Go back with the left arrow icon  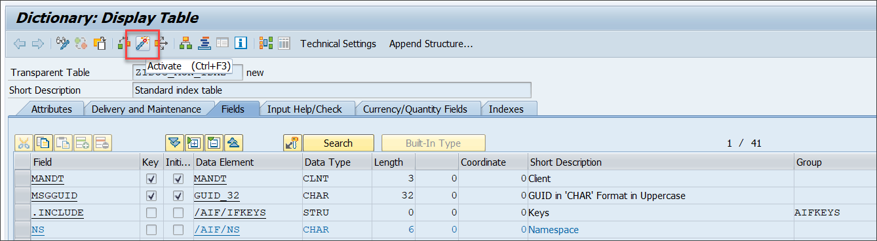pos(20,44)
